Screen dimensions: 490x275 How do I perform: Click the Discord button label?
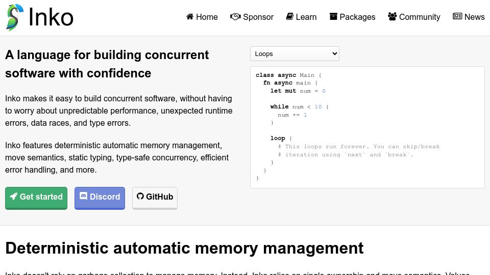click(x=105, y=197)
